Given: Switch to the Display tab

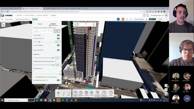Looking at the screenshot, I should coord(40,24).
